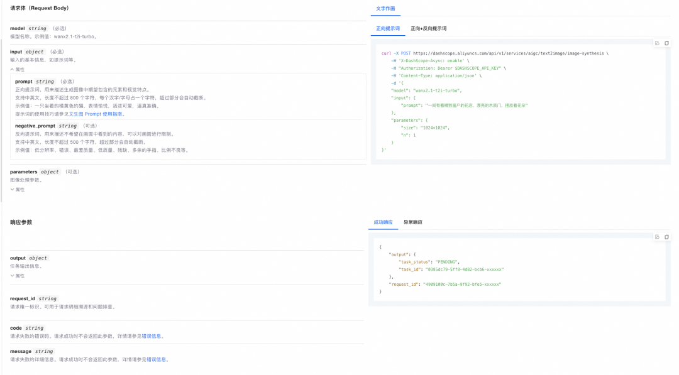This screenshot has height=375, width=679.
Task: Click the "request_id" line in the response JSON
Action: click(x=445, y=285)
